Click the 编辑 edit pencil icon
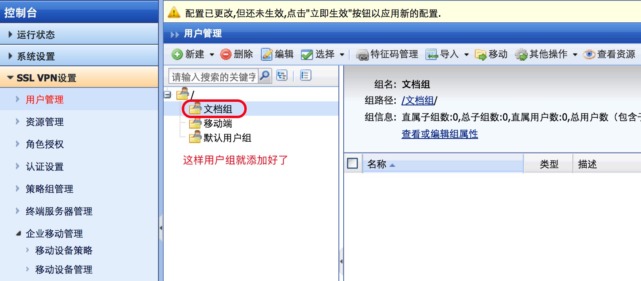Image resolution: width=641 pixels, height=281 pixels. coord(267,54)
